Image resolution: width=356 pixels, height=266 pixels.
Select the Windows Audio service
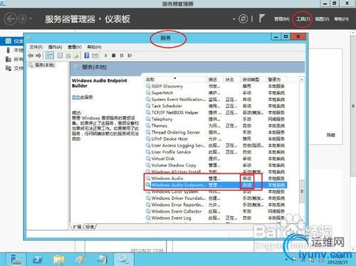[167, 179]
